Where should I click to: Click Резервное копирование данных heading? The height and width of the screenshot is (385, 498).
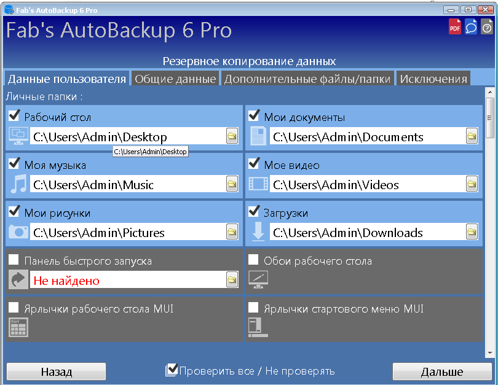point(250,61)
